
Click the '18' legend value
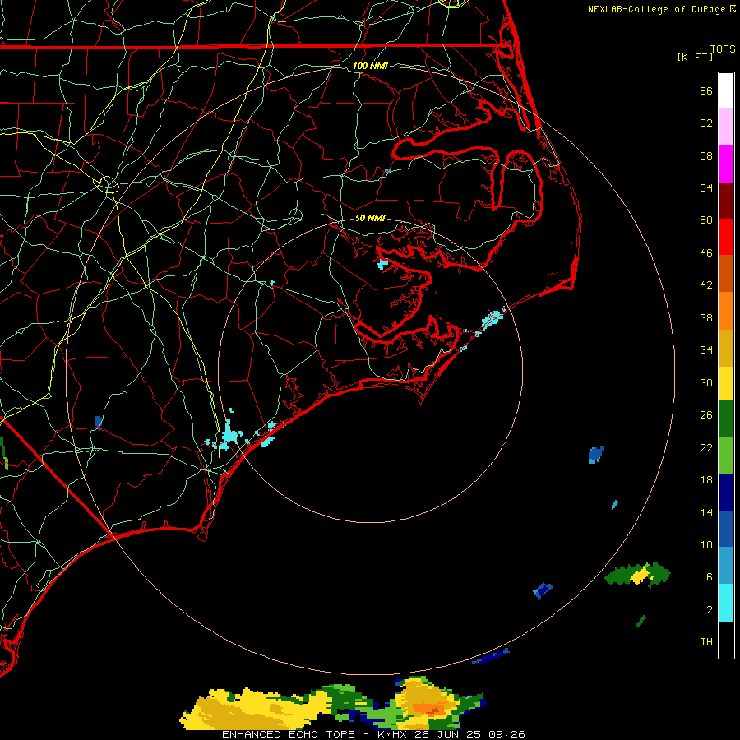point(706,480)
